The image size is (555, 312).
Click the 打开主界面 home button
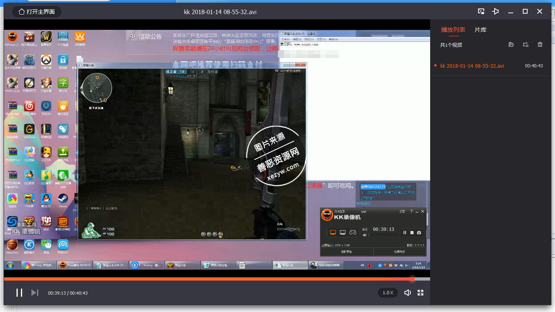[x=37, y=12]
